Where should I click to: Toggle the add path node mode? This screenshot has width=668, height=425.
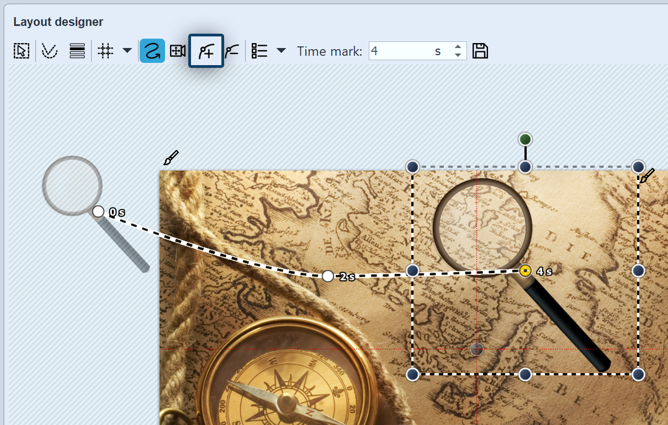point(206,51)
